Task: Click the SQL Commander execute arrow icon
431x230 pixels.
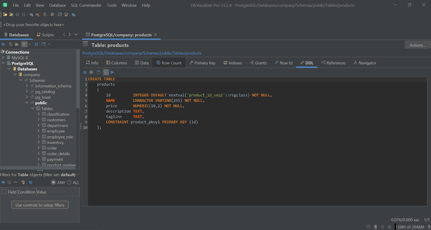Action: coord(73,15)
